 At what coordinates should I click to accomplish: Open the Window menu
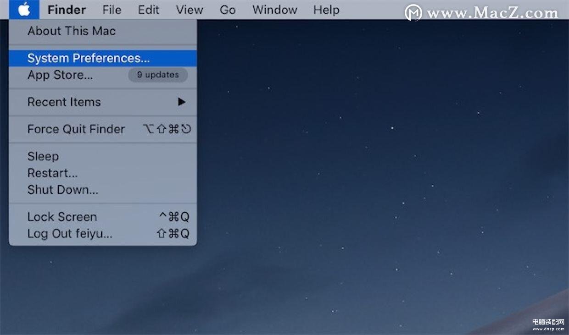tap(274, 10)
